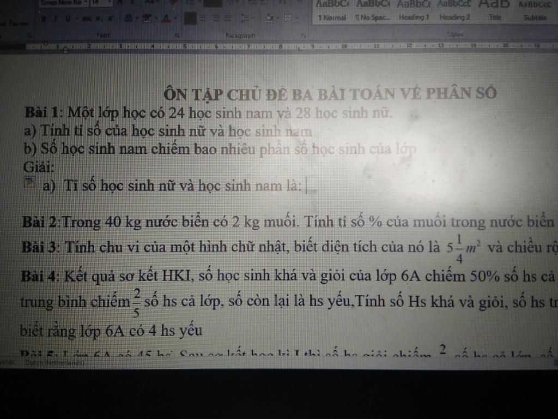The image size is (558, 419).
Task: Apply subscript formatting
Action: coord(99,19)
